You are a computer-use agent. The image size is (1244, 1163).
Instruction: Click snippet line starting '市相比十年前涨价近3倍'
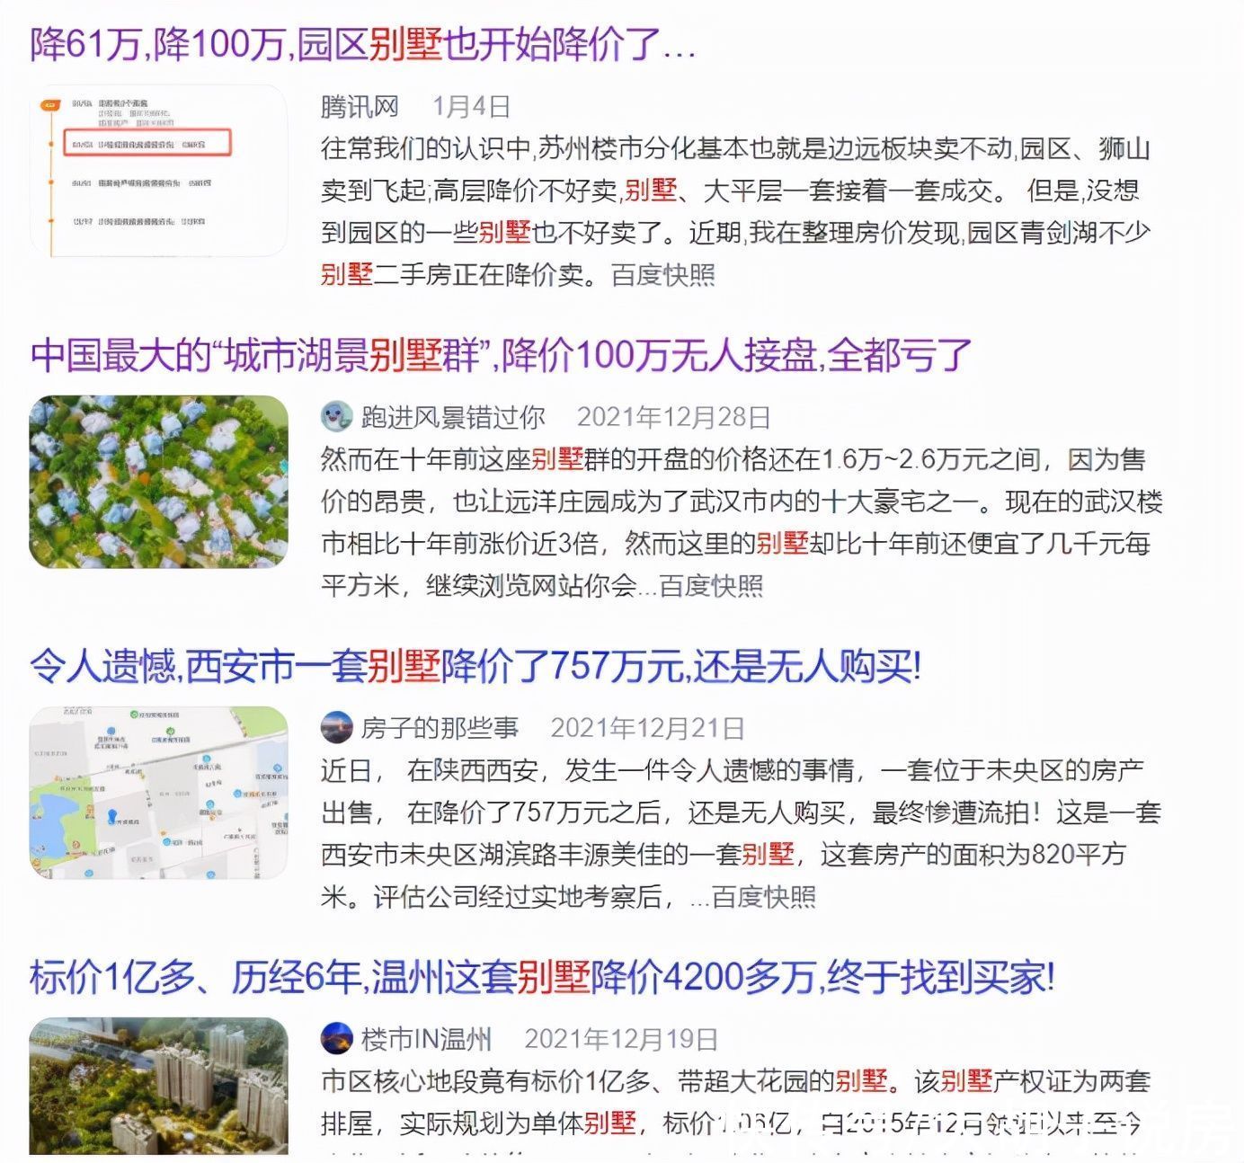tap(735, 544)
